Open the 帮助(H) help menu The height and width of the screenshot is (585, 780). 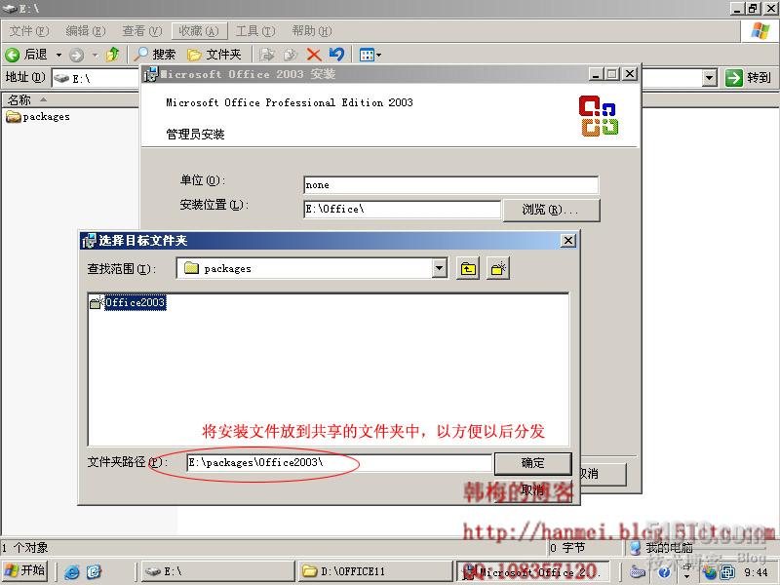312,31
